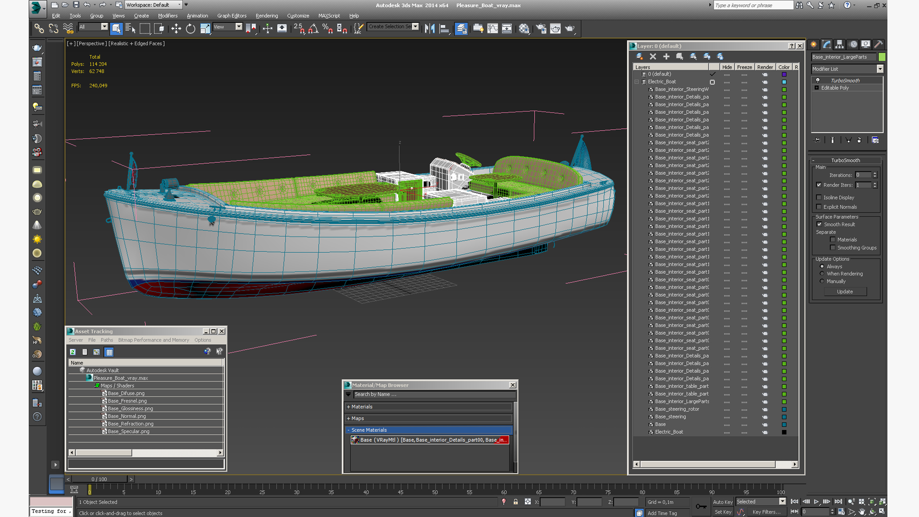Toggle the Smooth Result checkbox
Viewport: 919px width, 517px height.
[x=819, y=224]
